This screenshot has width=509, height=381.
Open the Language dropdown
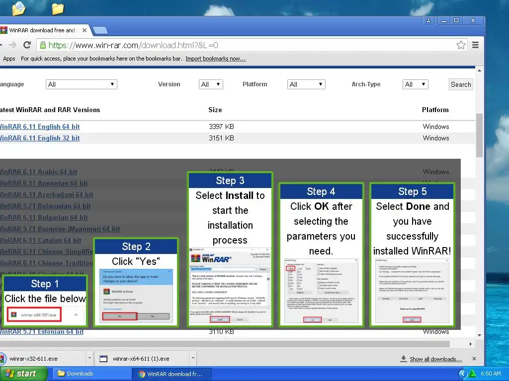click(x=81, y=84)
